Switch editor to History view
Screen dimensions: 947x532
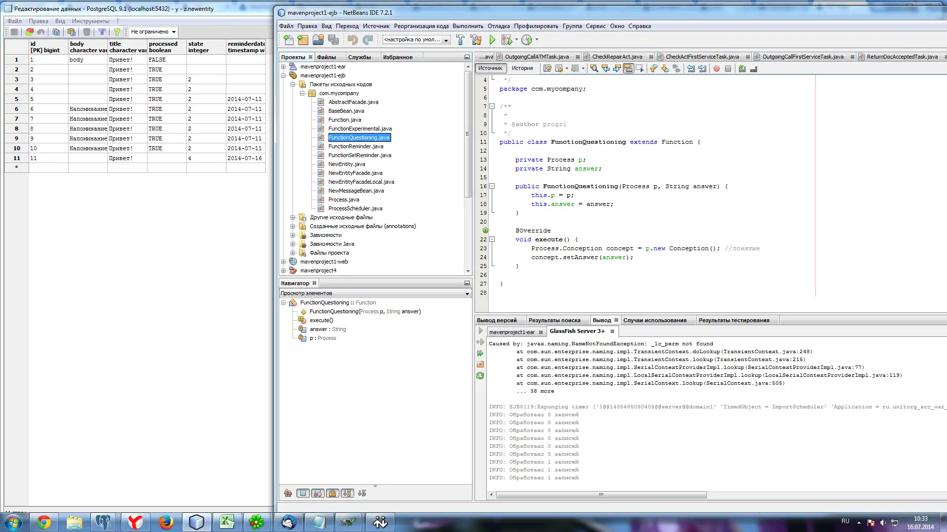pyautogui.click(x=522, y=68)
